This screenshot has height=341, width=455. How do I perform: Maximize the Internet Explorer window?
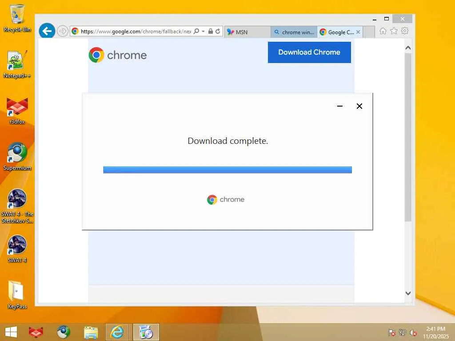pyautogui.click(x=387, y=19)
